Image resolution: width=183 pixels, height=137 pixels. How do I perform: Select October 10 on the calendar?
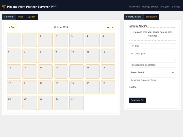pyautogui.click(x=77, y=56)
